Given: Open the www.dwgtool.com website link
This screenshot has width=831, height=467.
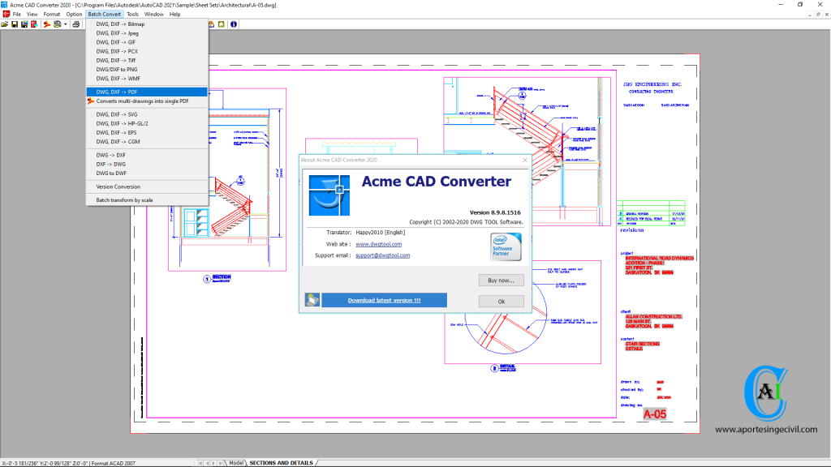Looking at the screenshot, I should 380,243.
